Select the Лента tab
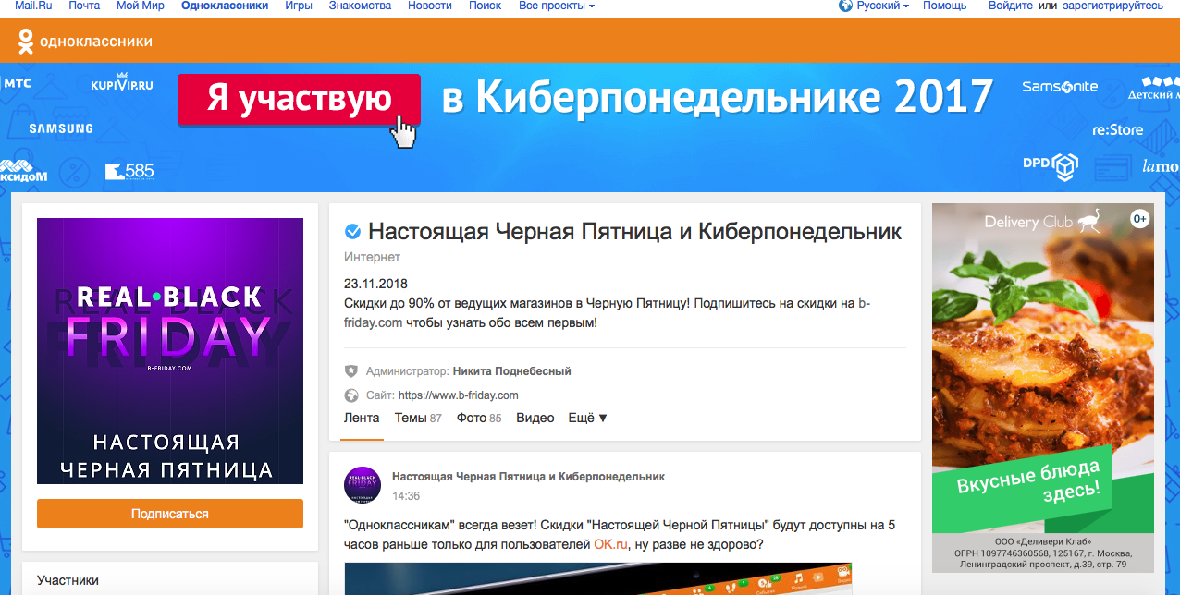1180x595 pixels. (362, 418)
